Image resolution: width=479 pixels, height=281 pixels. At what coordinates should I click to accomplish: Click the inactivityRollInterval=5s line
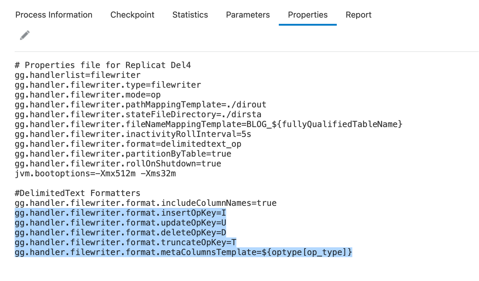[x=133, y=134]
